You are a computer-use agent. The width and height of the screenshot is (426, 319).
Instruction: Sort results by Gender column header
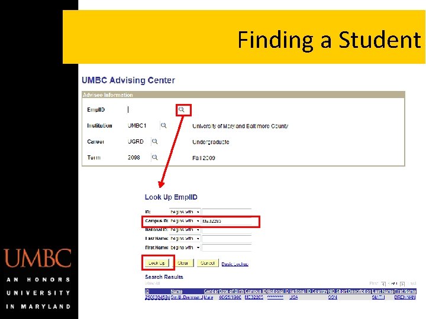[211, 291]
